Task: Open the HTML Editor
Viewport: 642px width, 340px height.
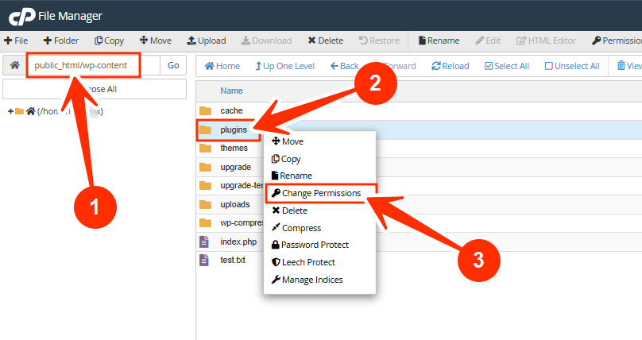Action: [546, 41]
